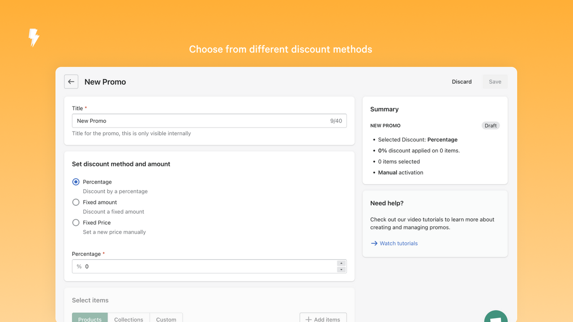Click the Summary card heading

384,109
